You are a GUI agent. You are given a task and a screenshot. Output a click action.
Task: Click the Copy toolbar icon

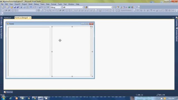[x=24, y=7]
